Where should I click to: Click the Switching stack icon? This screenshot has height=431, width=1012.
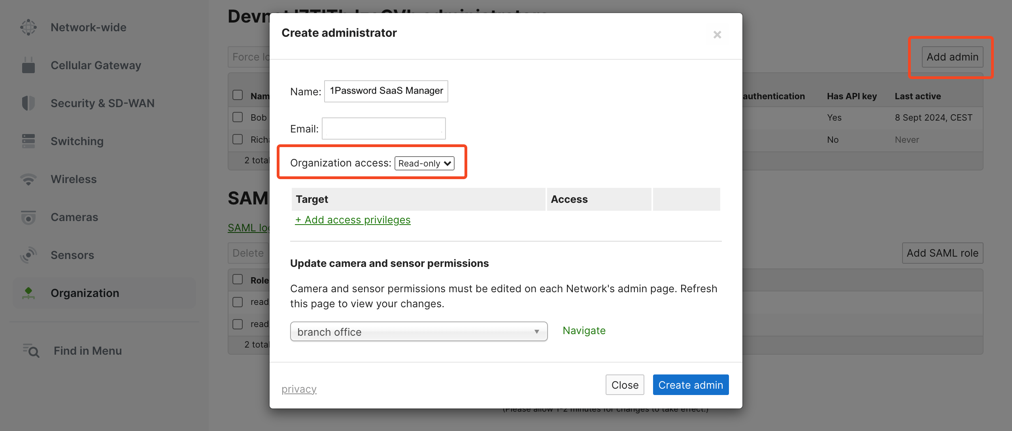[28, 141]
